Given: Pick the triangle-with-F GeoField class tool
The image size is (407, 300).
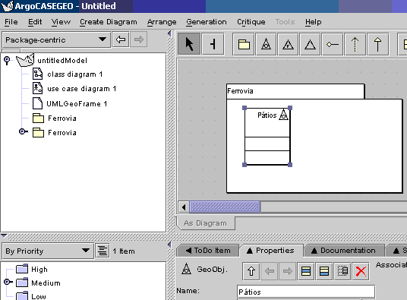Looking at the screenshot, I should tap(288, 44).
